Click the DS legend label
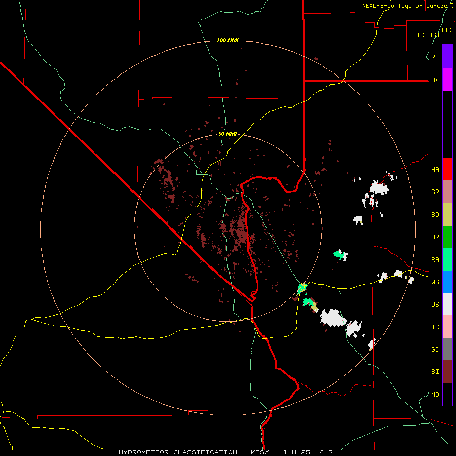This screenshot has width=456, height=456. [435, 305]
